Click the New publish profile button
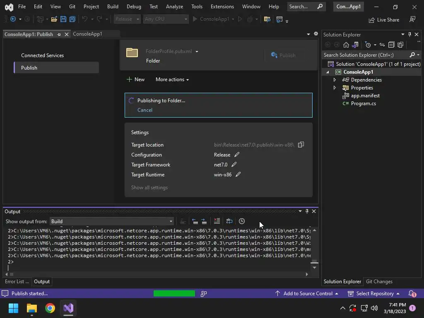 [x=136, y=79]
